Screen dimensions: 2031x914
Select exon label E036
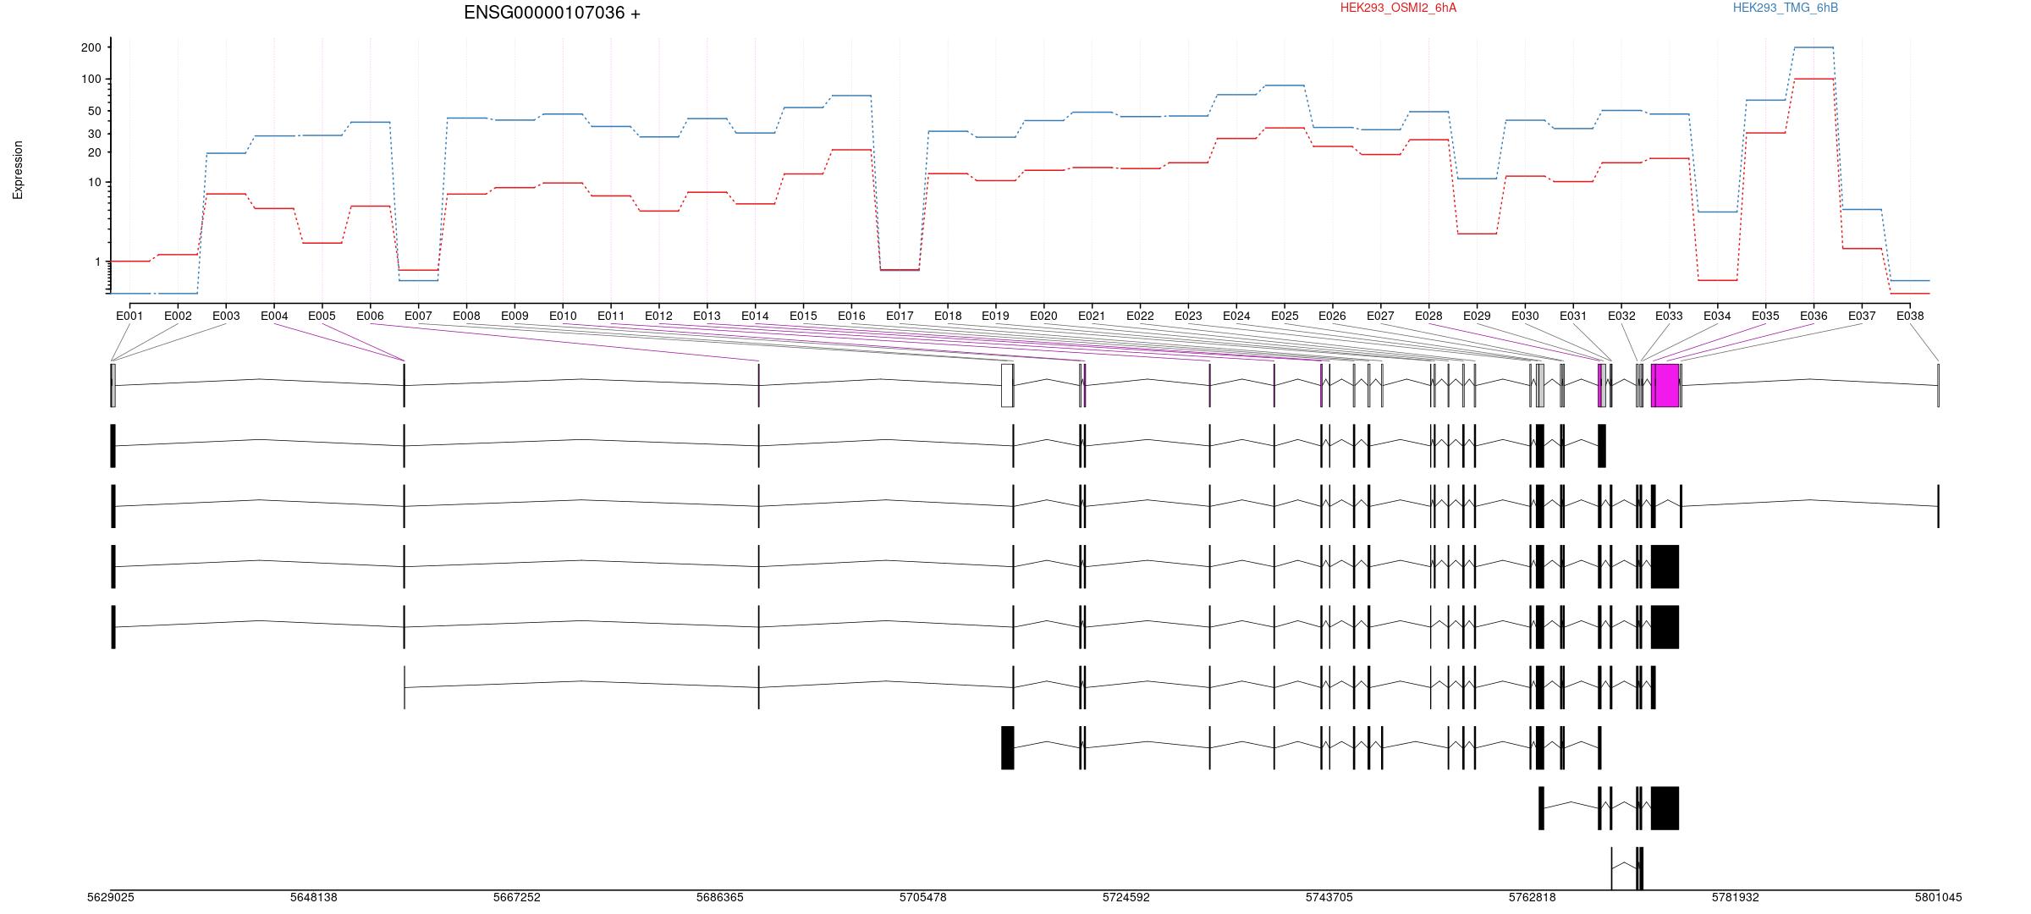click(1814, 316)
